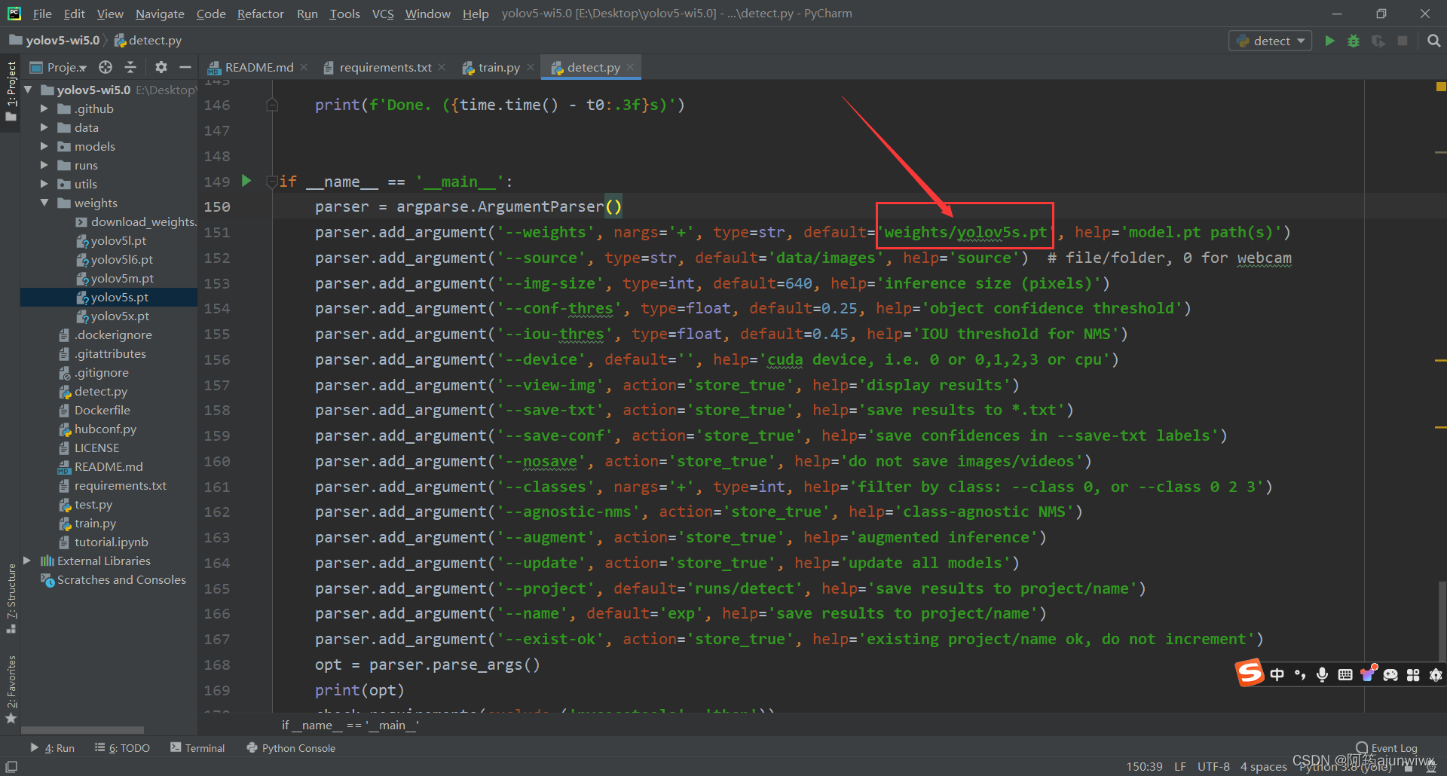This screenshot has width=1447, height=776.
Task: Close the detect.py tab
Action: pyautogui.click(x=631, y=67)
